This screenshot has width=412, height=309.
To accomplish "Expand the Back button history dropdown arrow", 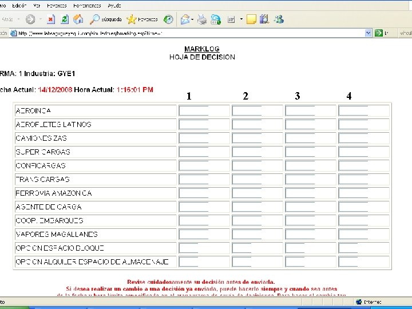I will coord(18,19).
